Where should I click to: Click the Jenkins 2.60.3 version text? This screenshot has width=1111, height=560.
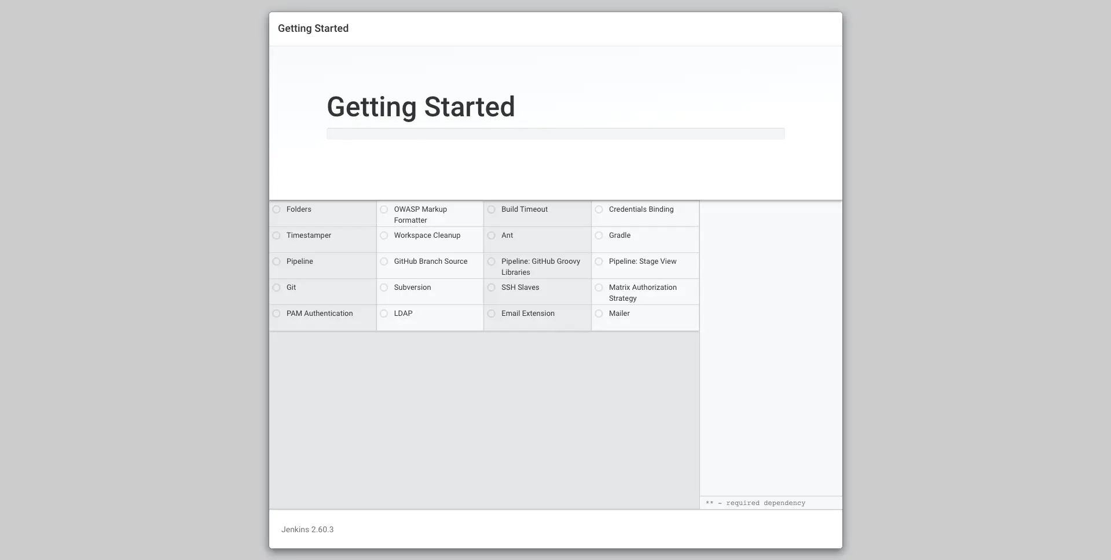[307, 529]
